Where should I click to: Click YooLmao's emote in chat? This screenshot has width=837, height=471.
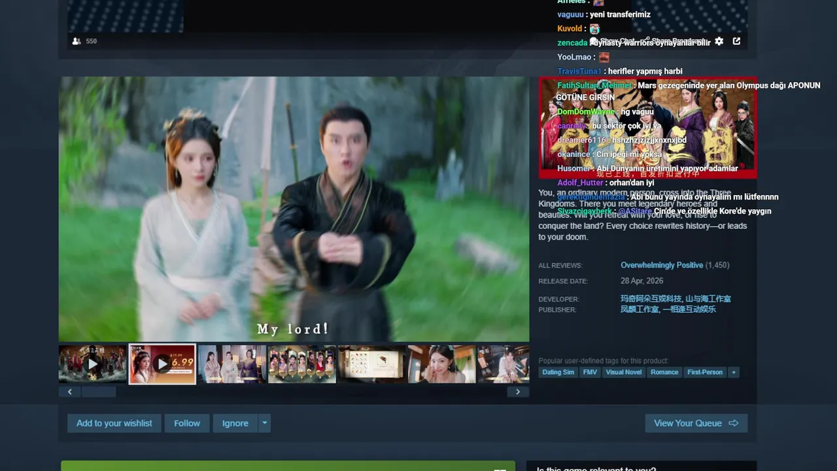click(x=604, y=58)
